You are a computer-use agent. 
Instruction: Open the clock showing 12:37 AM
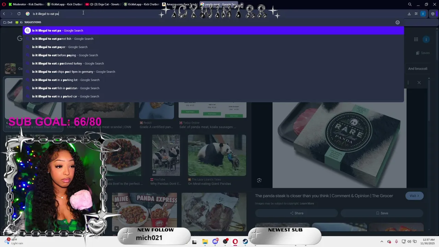click(x=427, y=242)
